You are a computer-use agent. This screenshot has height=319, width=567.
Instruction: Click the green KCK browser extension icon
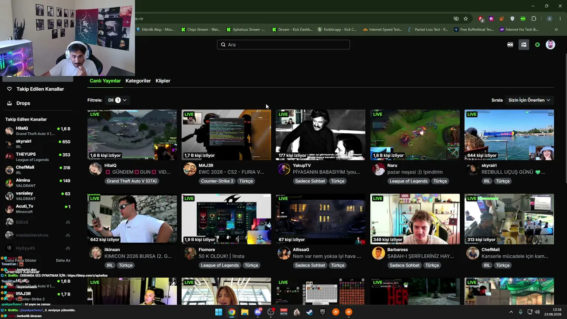click(523, 19)
